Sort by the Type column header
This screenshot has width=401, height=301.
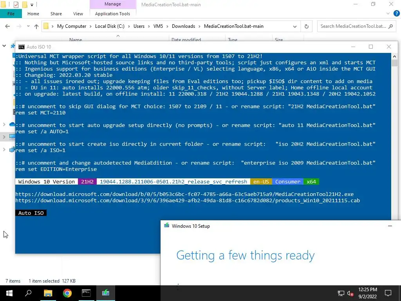click(233, 40)
